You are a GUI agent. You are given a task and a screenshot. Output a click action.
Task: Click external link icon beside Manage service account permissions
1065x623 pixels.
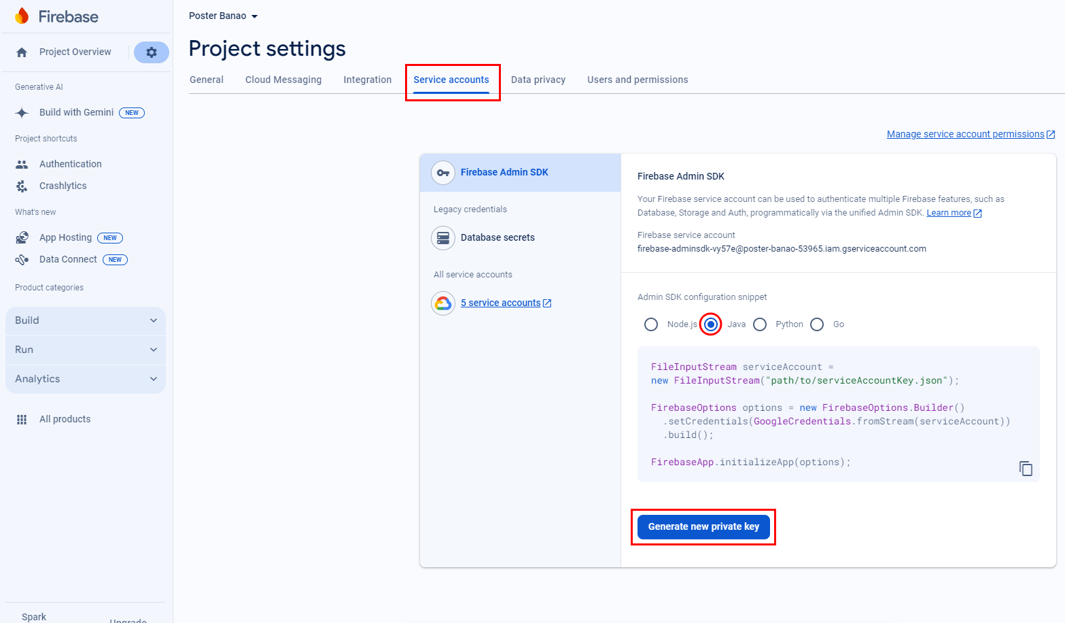1051,135
